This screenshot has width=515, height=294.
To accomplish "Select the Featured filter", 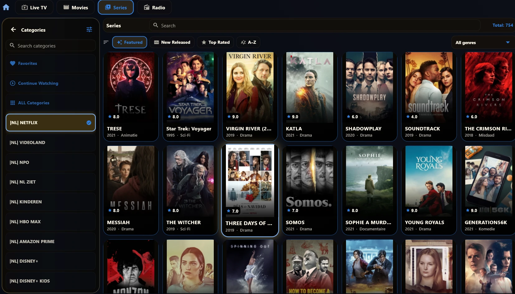I will pyautogui.click(x=129, y=42).
